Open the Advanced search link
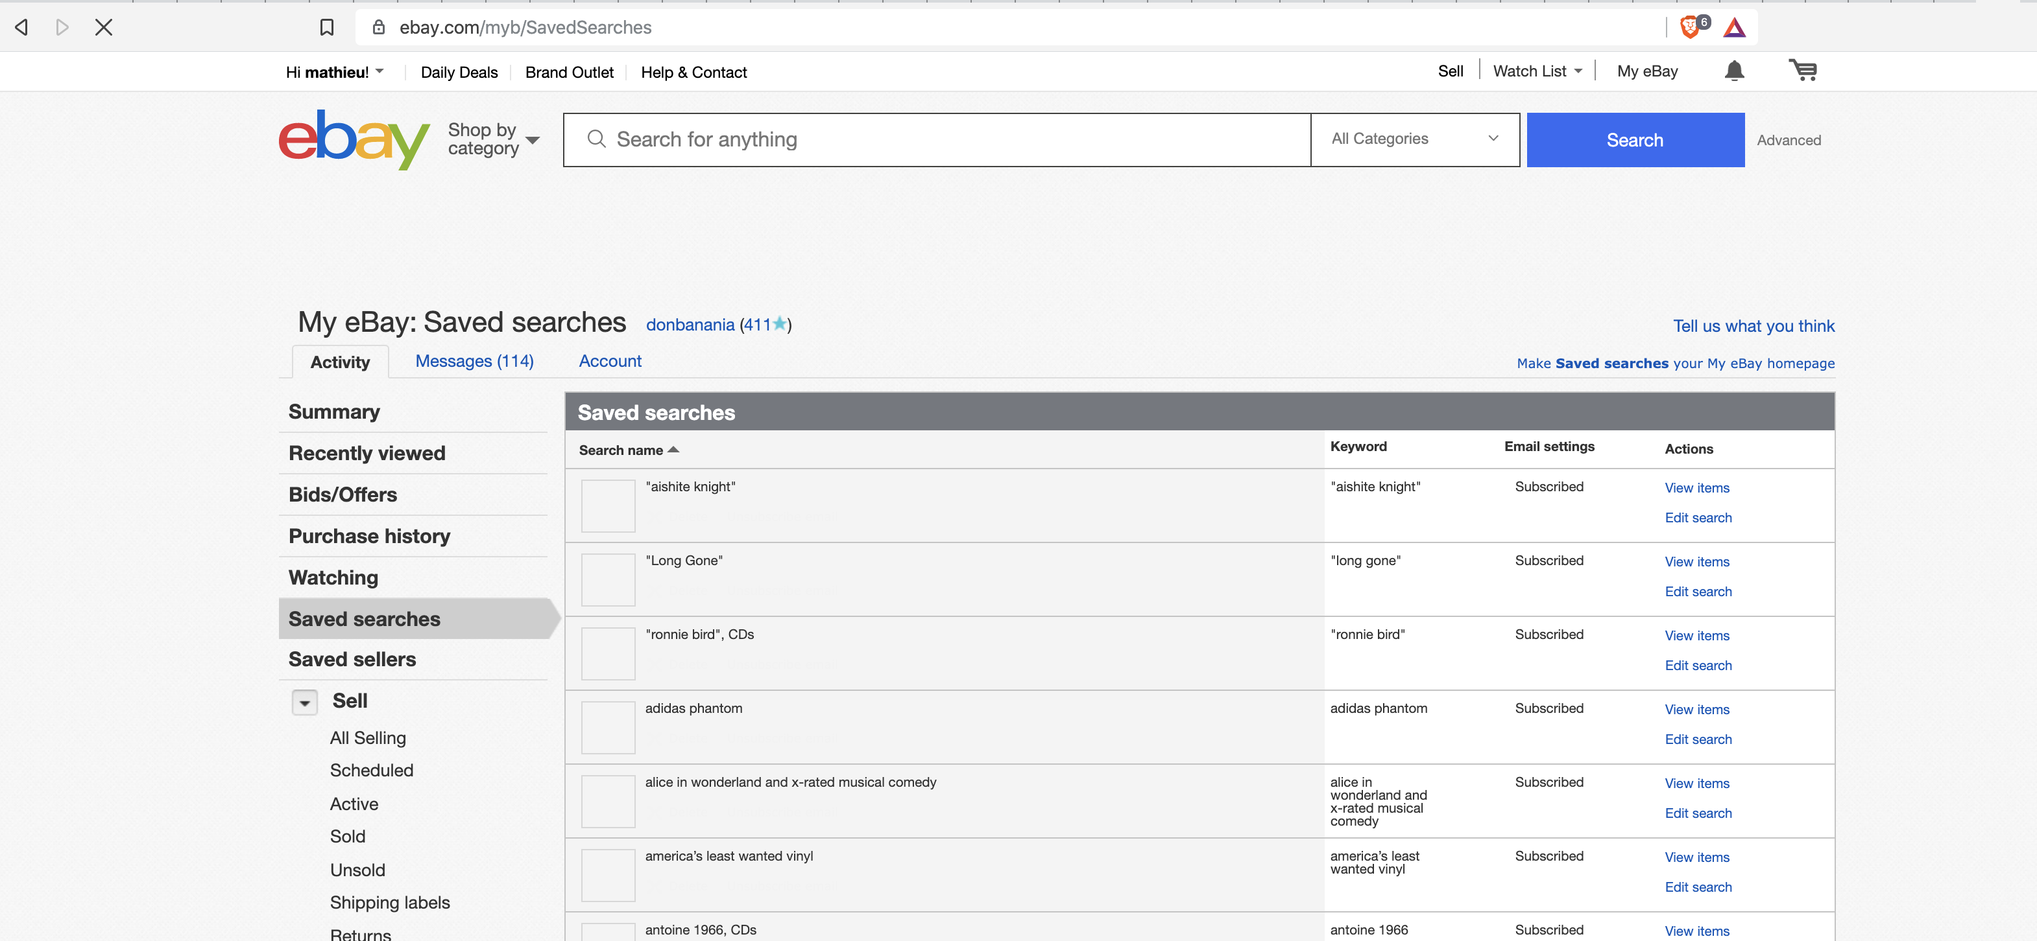The image size is (2037, 941). tap(1789, 140)
